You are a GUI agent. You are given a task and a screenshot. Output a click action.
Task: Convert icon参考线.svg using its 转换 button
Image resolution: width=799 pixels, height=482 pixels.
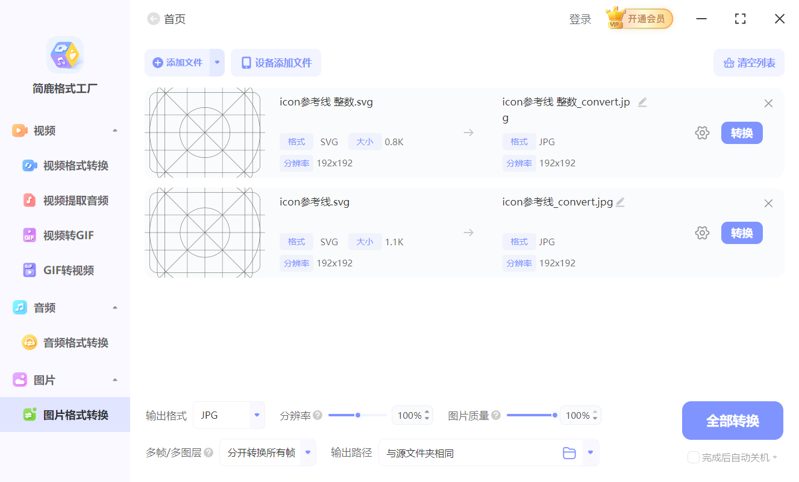click(x=742, y=233)
